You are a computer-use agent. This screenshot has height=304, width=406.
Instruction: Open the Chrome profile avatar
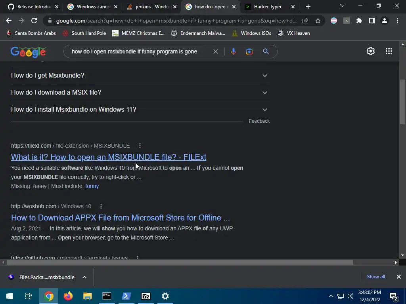tap(385, 21)
